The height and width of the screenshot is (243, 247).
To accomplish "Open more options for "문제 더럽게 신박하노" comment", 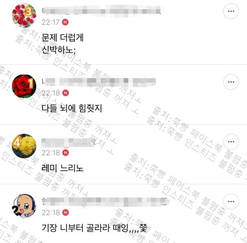I will [231, 11].
